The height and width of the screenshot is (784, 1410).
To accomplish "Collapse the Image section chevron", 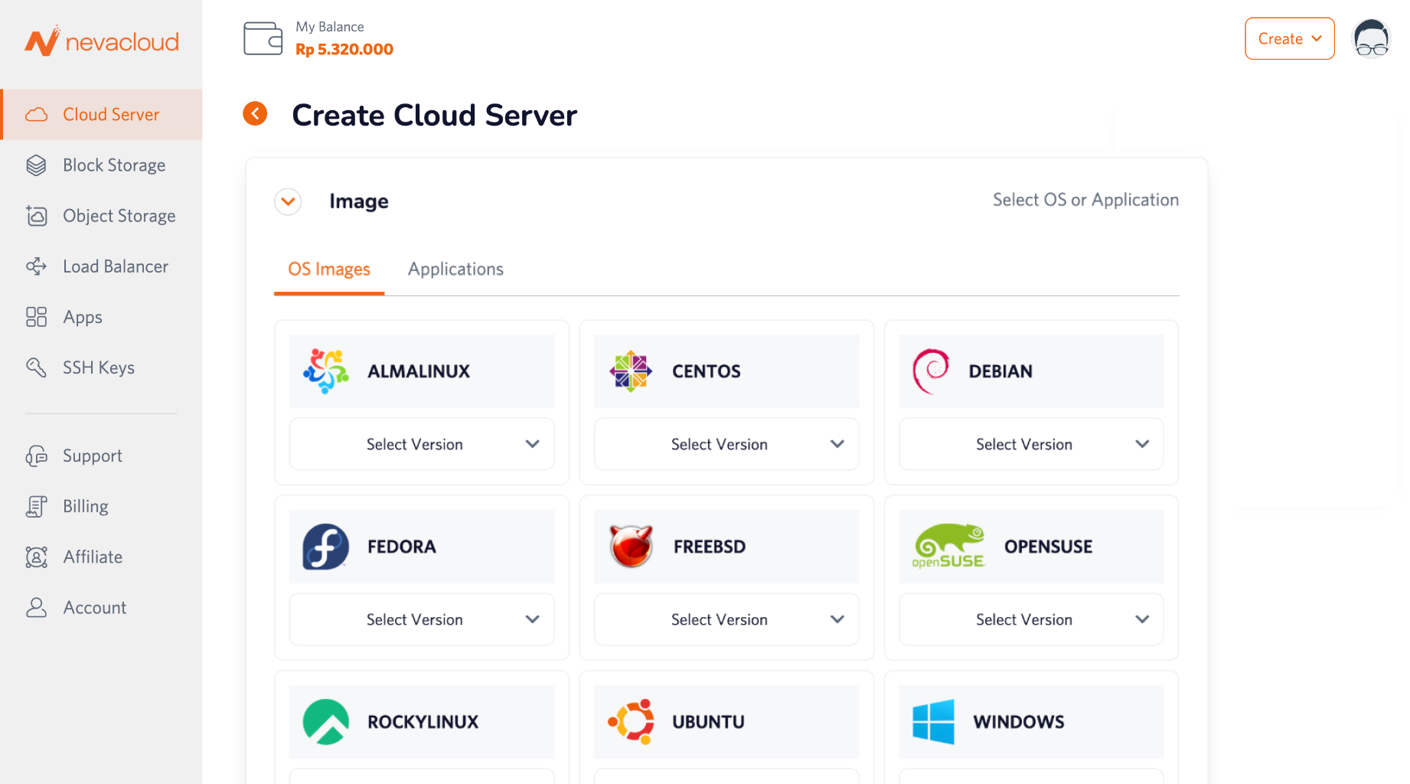I will (288, 201).
